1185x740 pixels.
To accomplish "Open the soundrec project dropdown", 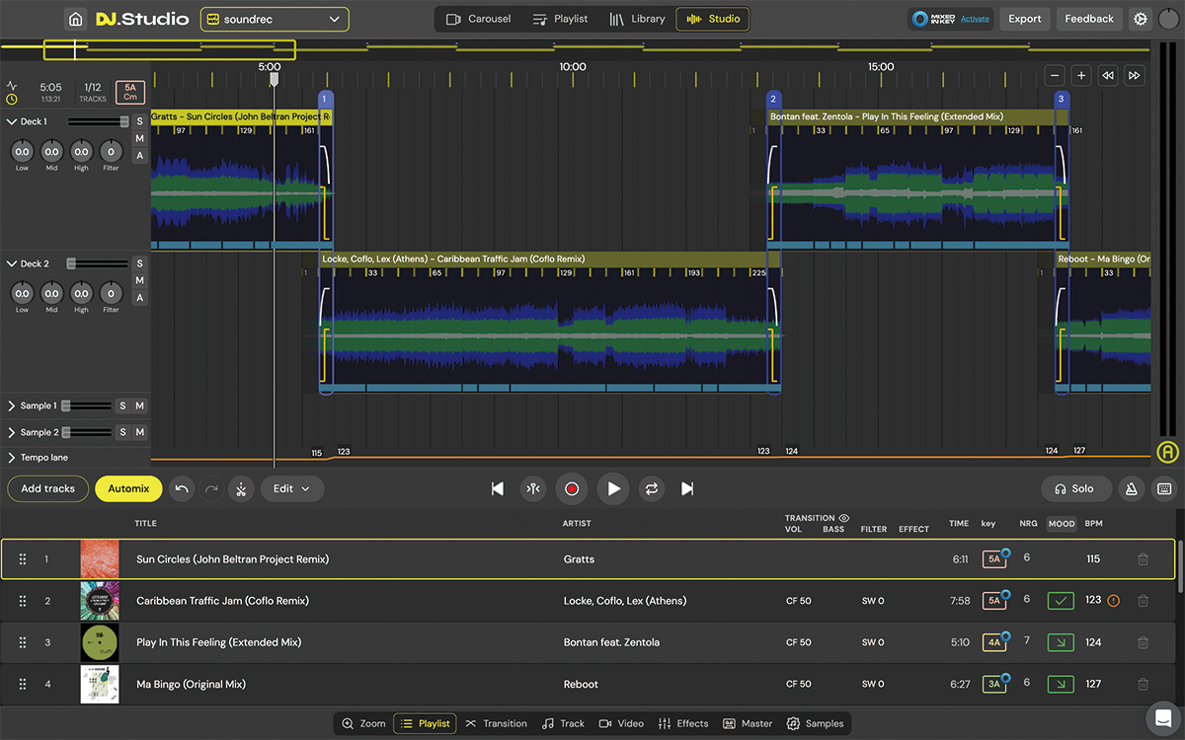I will click(x=274, y=19).
